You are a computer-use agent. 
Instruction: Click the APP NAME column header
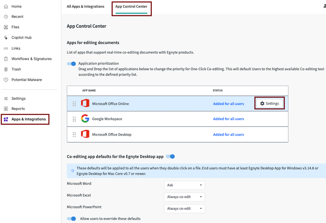(89, 91)
